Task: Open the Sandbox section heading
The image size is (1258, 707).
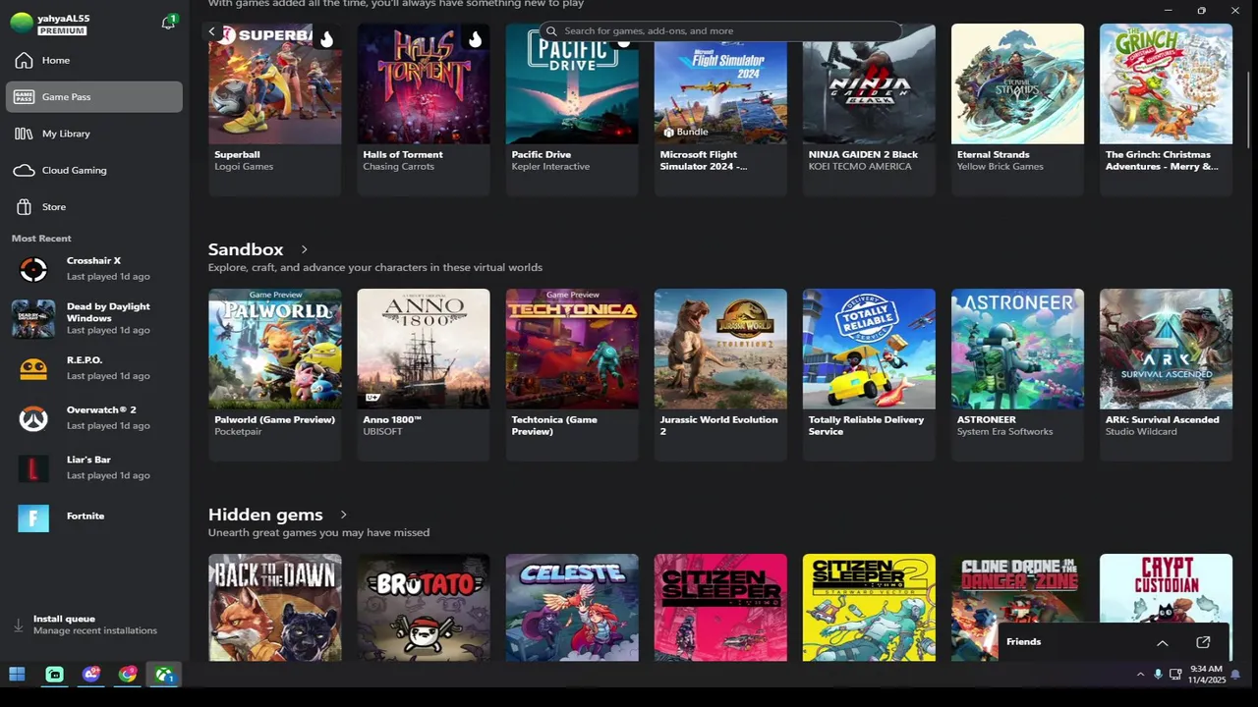Action: click(x=246, y=249)
